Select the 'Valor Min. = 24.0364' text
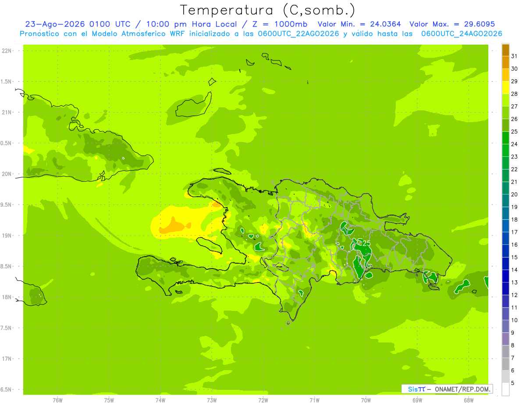The image size is (526, 406). 359,25
